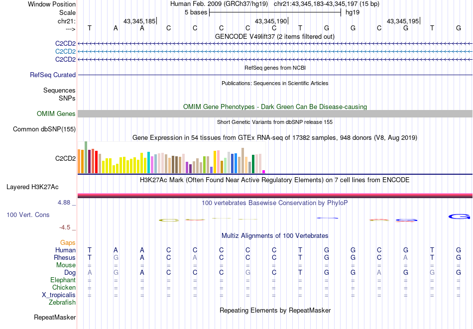Open the 100 Vert. Cons track label
473x329 pixels.
click(x=28, y=215)
